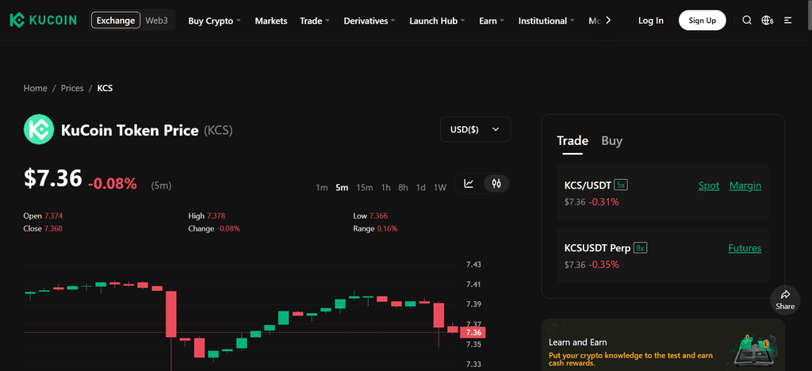The height and width of the screenshot is (371, 812).
Task: Click the KuCoin logo in header
Action: [43, 20]
